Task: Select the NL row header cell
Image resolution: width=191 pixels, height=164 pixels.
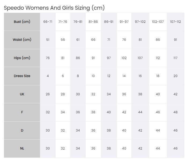Action: point(22,148)
